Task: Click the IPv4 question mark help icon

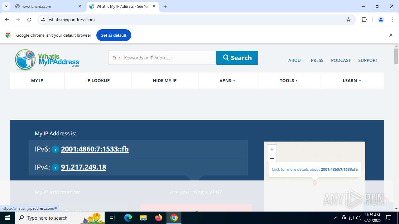Action: point(55,167)
